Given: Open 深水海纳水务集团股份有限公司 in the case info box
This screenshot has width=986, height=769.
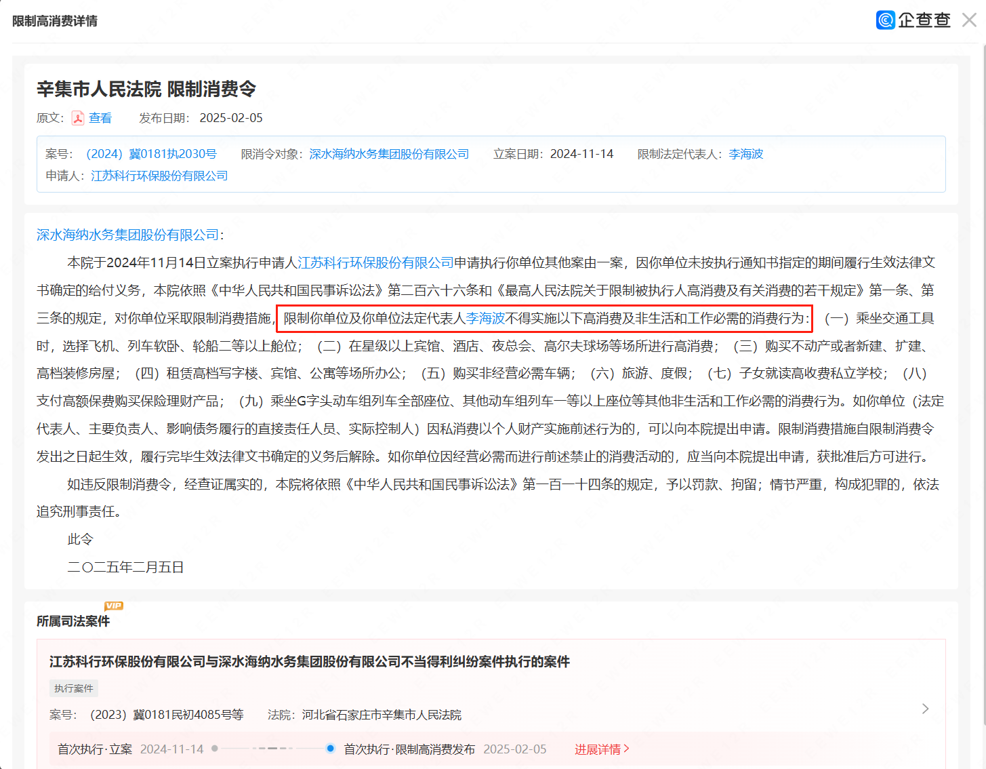Looking at the screenshot, I should [389, 154].
